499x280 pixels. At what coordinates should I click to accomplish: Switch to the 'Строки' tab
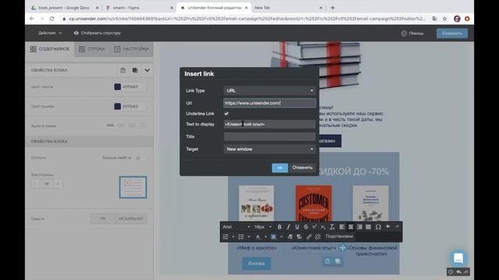pyautogui.click(x=92, y=49)
